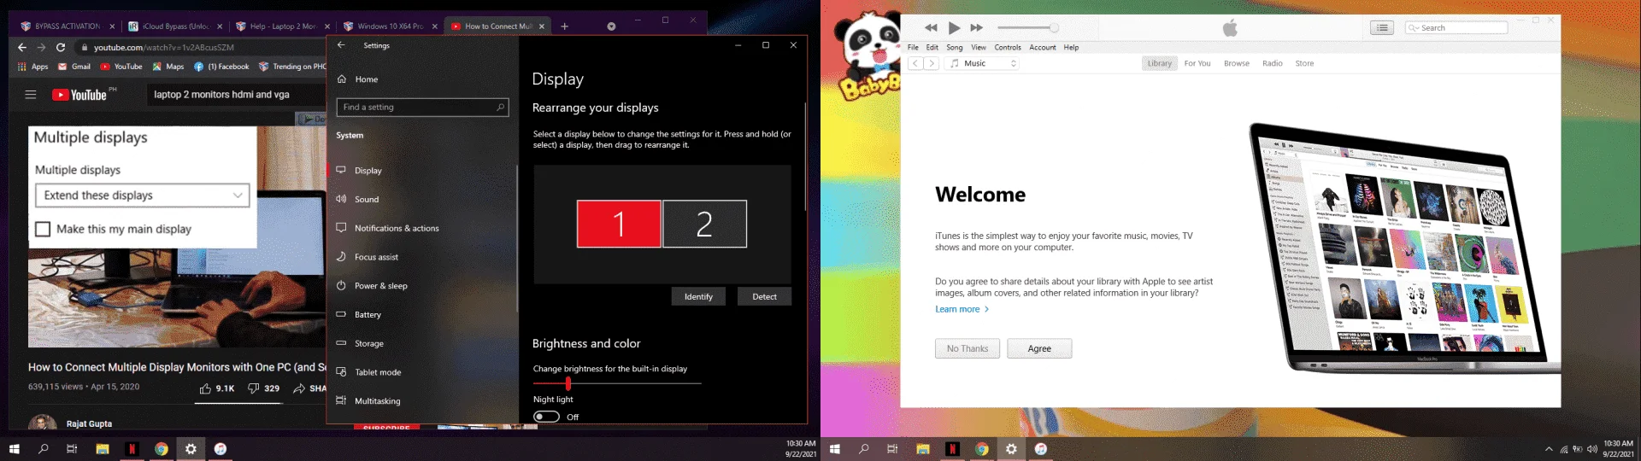Screen dimensions: 1641x461
Task: Click the iTunes rewind (previous) button
Action: point(931,28)
